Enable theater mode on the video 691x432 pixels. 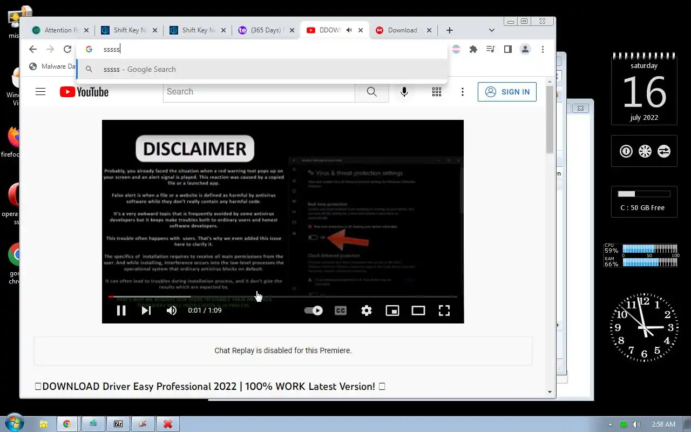click(418, 310)
